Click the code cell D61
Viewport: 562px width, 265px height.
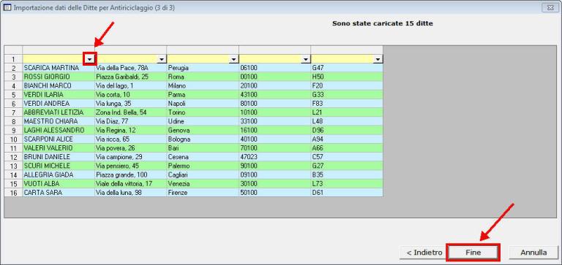[347, 193]
